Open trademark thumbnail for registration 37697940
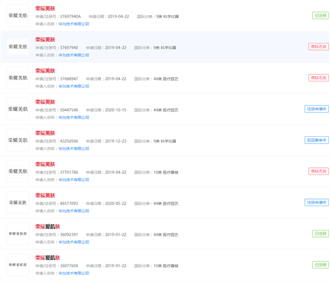 (x=18, y=47)
